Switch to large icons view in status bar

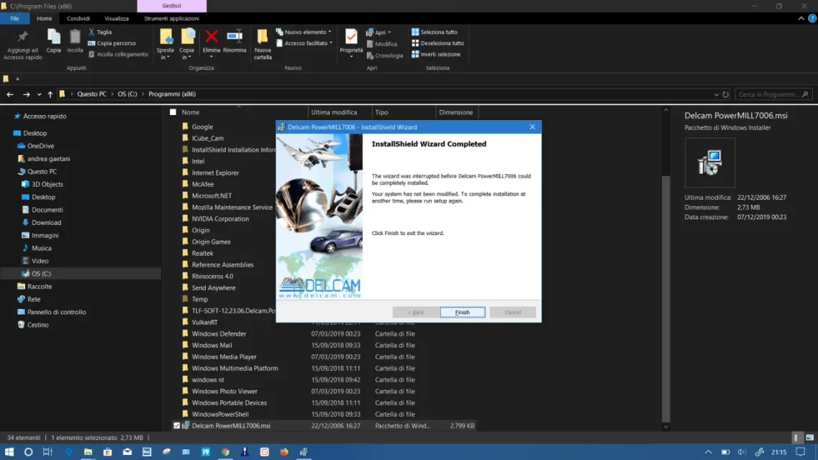pos(809,438)
